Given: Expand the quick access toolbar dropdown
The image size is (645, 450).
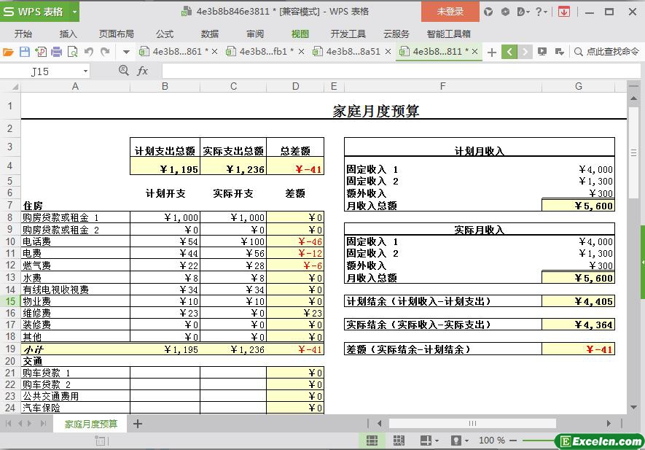Looking at the screenshot, I should coord(126,52).
